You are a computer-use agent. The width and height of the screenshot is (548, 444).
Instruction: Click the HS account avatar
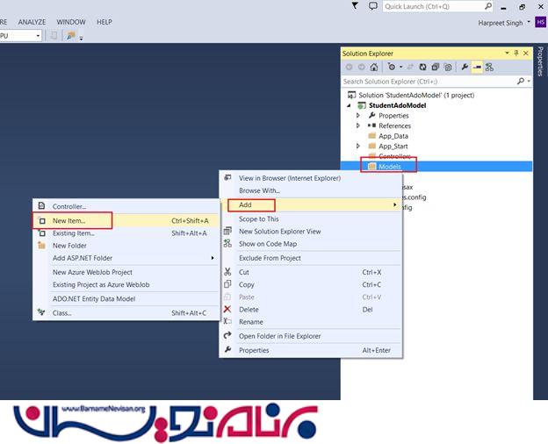coord(541,22)
